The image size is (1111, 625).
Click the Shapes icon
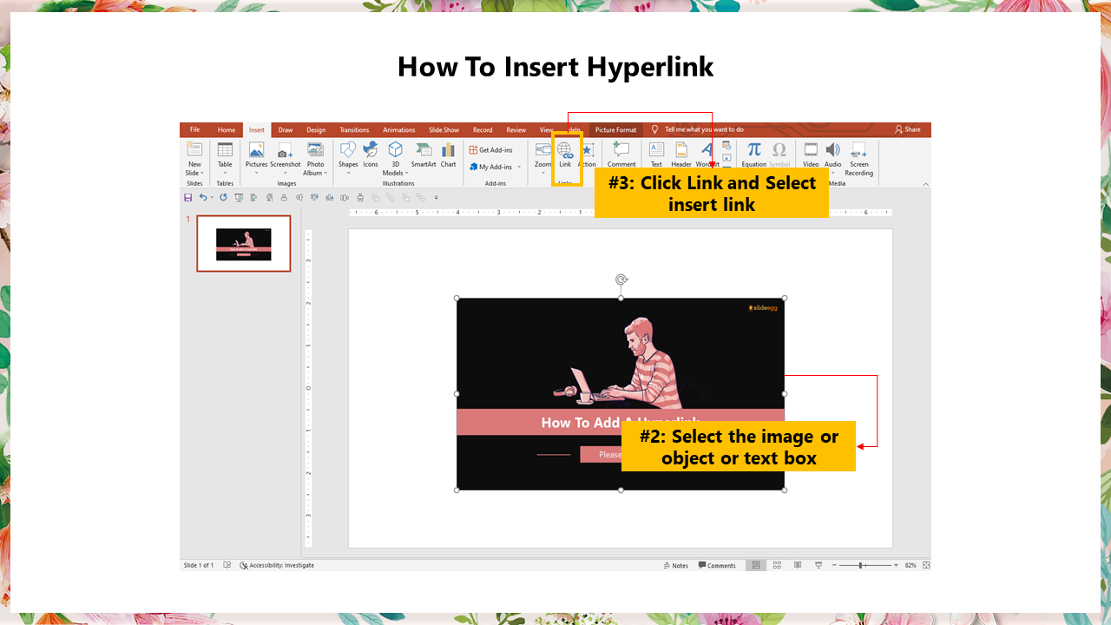pyautogui.click(x=348, y=149)
